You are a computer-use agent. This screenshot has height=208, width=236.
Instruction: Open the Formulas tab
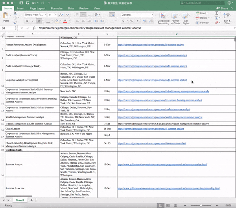pos(57,8)
